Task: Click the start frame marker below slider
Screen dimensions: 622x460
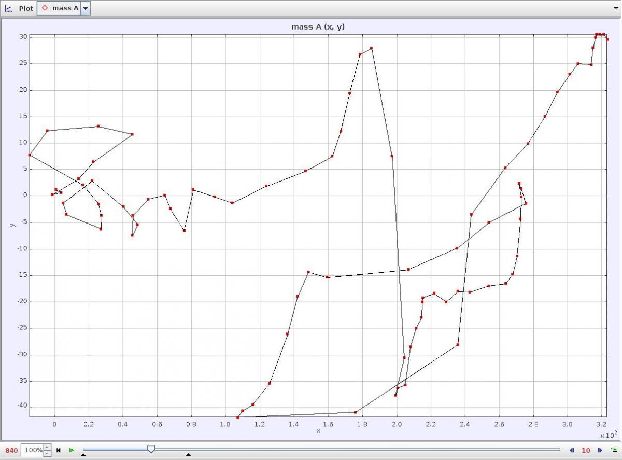Action: point(83,455)
